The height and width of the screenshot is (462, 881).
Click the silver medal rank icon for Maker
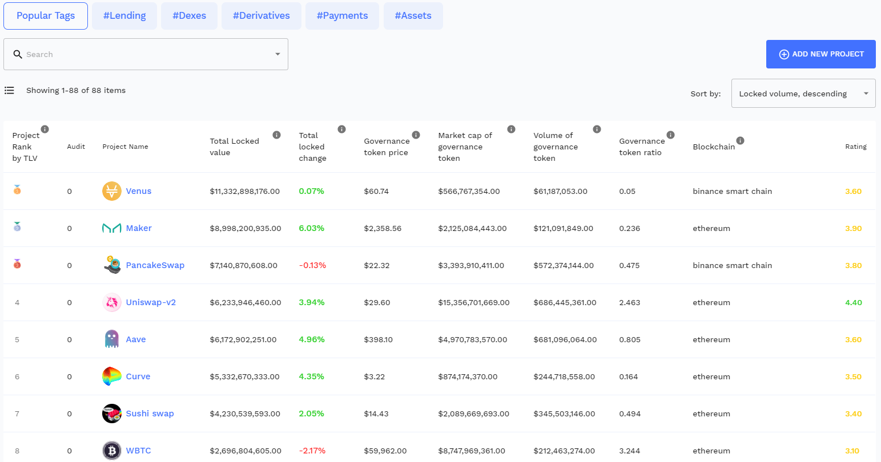point(17,226)
